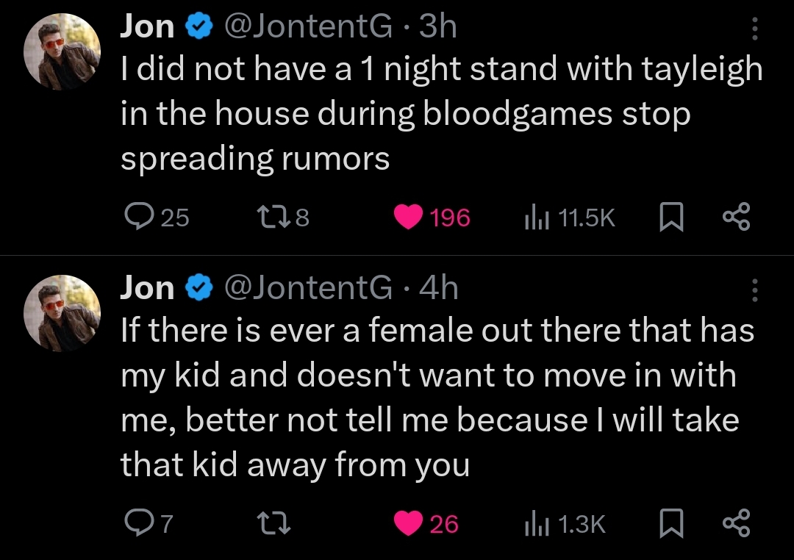Reply to tweet with 7 comments
This screenshot has height=560, width=794.
pyautogui.click(x=137, y=524)
